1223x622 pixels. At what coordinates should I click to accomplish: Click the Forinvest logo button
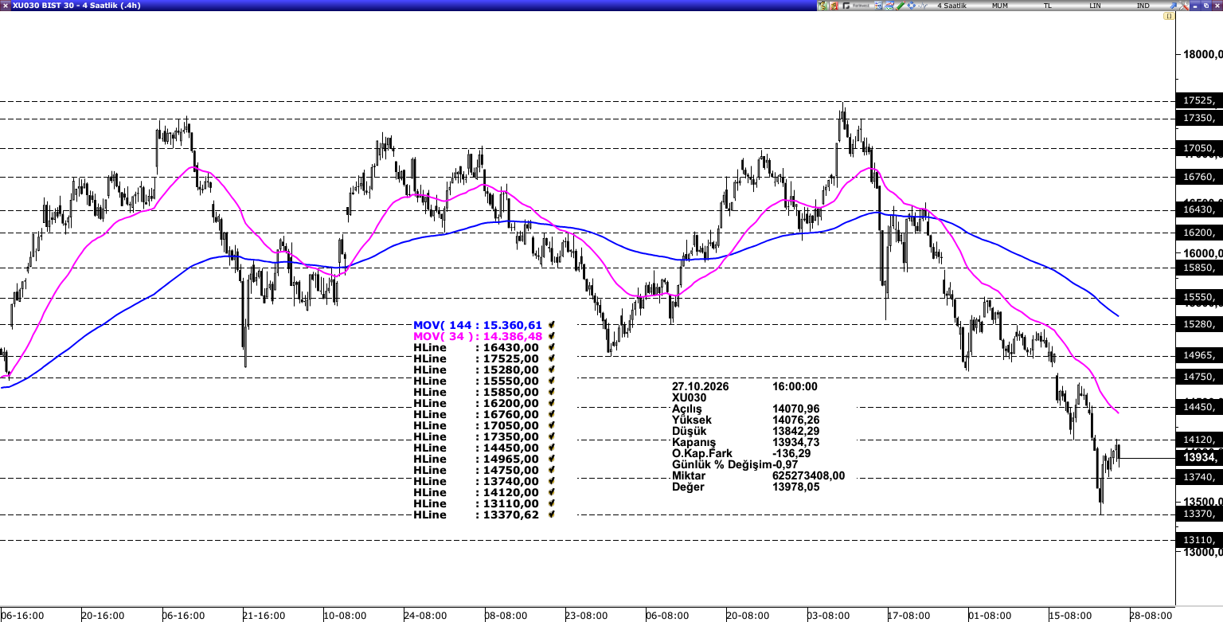click(856, 6)
